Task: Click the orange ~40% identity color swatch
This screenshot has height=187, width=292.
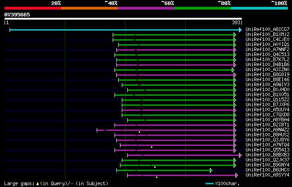Action: 89,8
